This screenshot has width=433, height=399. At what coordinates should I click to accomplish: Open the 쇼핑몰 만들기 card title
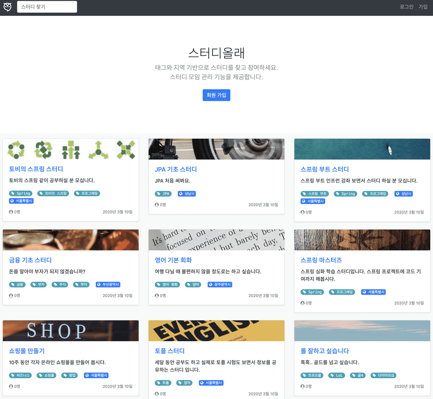[x=27, y=351]
